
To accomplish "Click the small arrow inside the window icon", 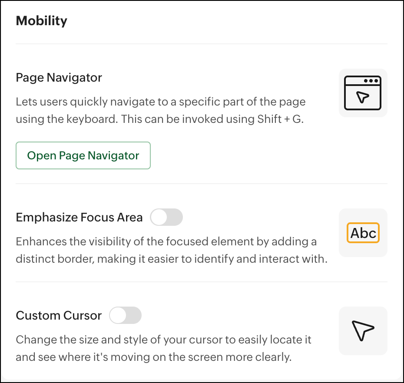I will pyautogui.click(x=362, y=97).
